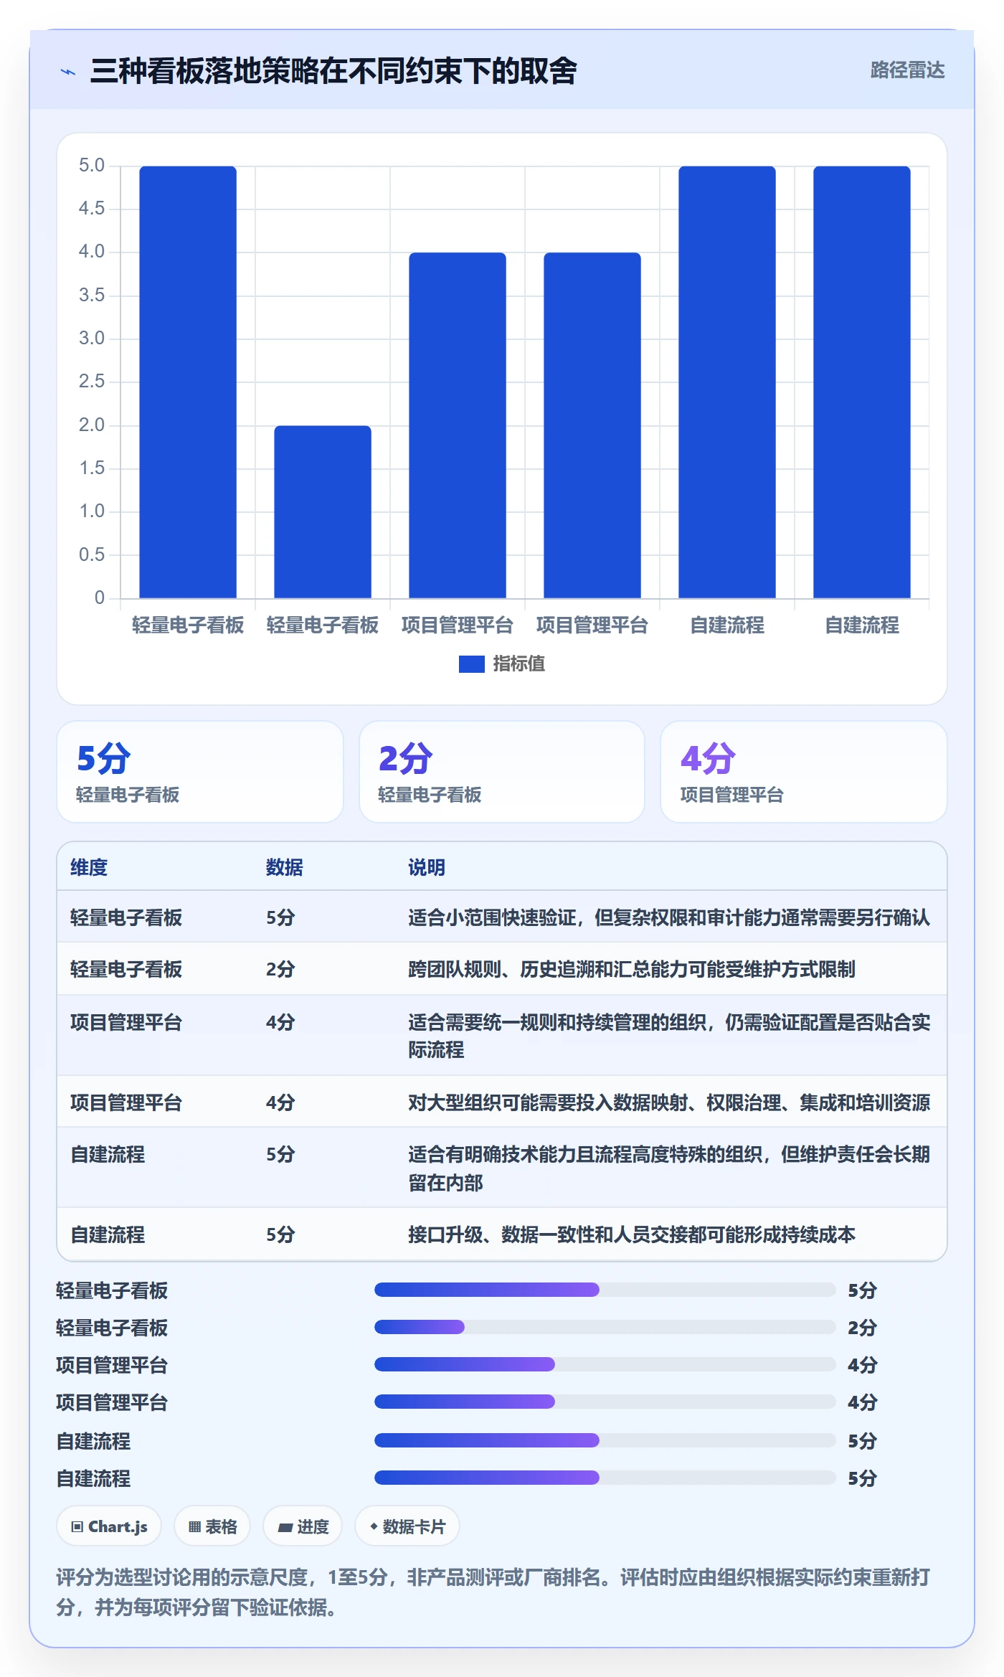The width and height of the screenshot is (1004, 1677).
Task: Click the description starting with 跨团队规则
Action: [x=632, y=969]
